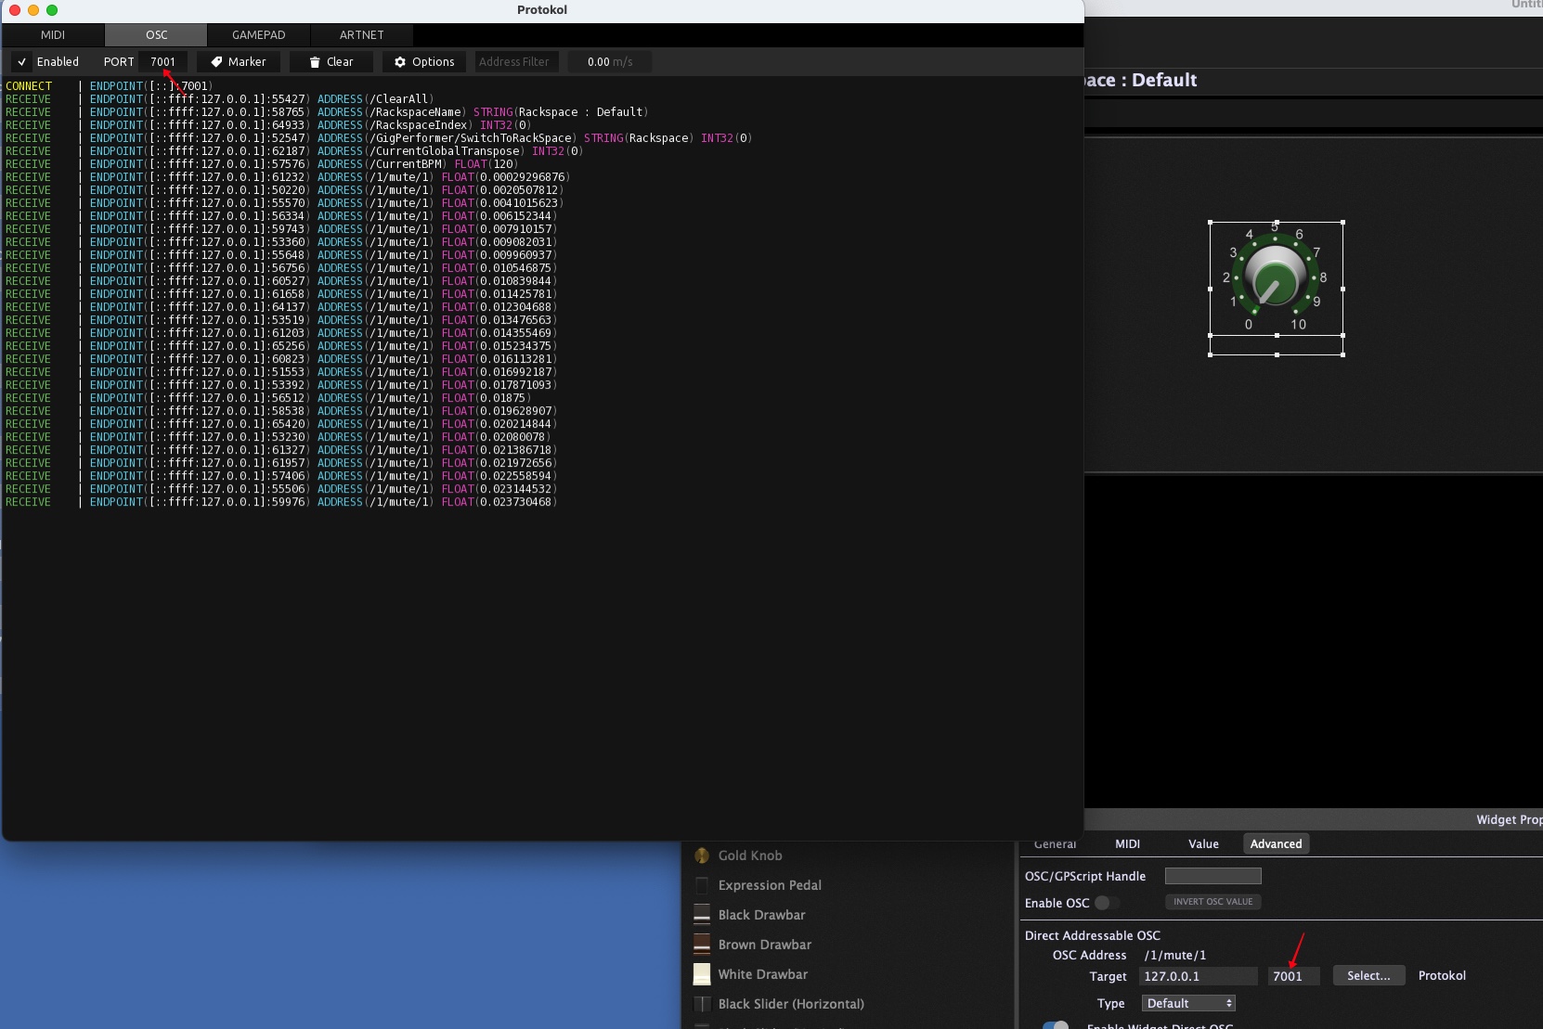Screen dimensions: 1543x1029
Task: Click the Target port field 7001
Action: click(1293, 976)
